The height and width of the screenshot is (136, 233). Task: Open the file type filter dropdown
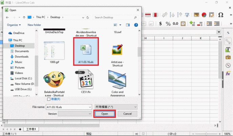(x=116, y=107)
